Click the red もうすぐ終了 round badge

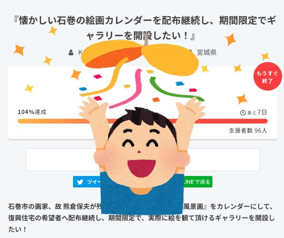click(267, 76)
